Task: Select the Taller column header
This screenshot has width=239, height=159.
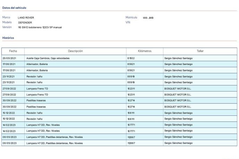Action: click(200, 51)
